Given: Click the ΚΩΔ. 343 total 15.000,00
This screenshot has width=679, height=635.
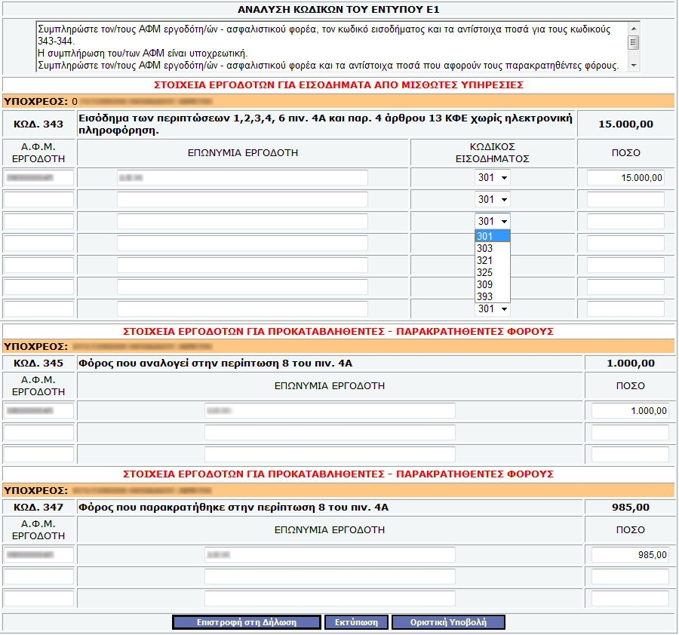Looking at the screenshot, I should pos(625,124).
